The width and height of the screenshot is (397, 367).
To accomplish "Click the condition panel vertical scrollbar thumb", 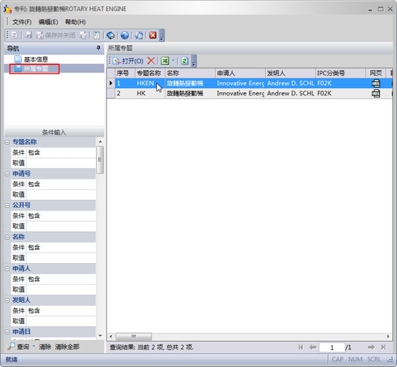I will click(x=100, y=160).
